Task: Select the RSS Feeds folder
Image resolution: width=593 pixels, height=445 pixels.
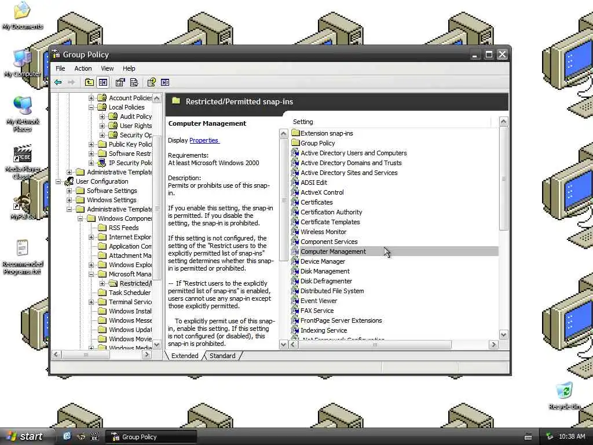Action: point(123,228)
